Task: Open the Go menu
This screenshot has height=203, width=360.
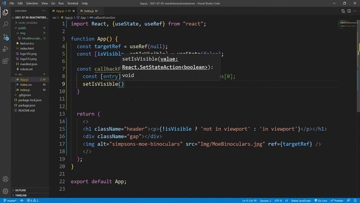Action: pos(53,3)
